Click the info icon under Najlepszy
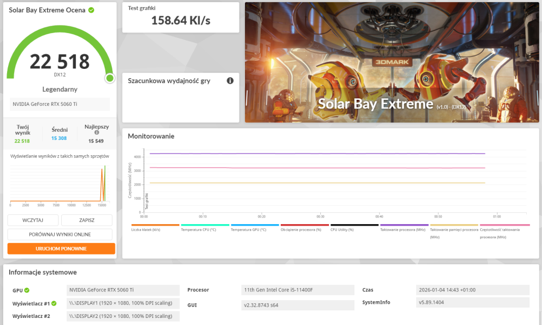Screen dimensions: 542x325 (97, 132)
